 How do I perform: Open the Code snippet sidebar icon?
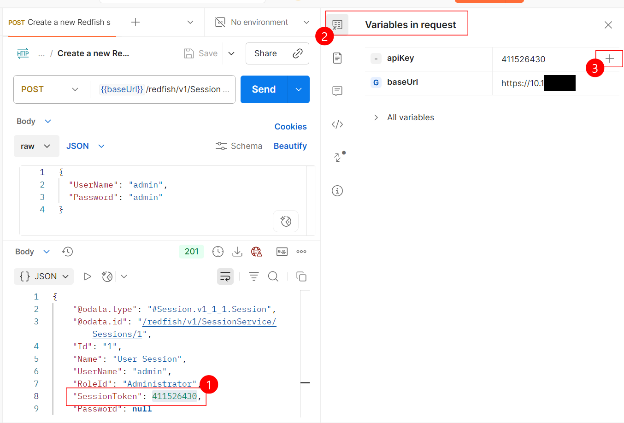[x=337, y=124]
